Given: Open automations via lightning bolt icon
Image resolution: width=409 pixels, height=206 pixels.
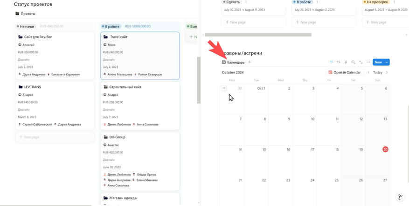Looking at the screenshot, I should (x=346, y=62).
